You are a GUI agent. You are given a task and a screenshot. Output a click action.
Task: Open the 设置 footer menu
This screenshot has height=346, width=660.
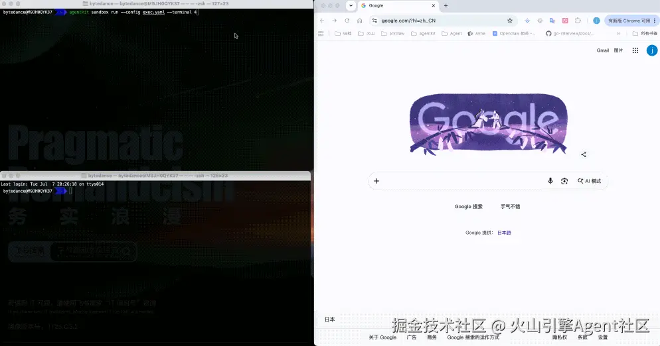(603, 337)
